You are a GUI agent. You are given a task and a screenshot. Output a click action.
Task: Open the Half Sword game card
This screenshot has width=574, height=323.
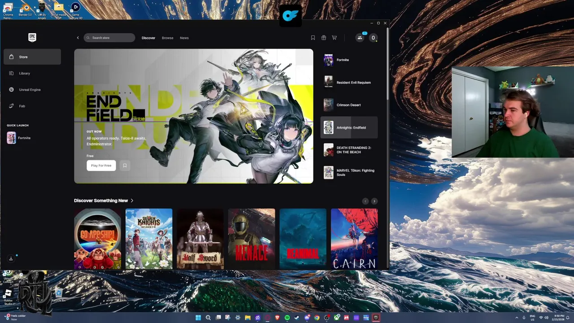[200, 239]
